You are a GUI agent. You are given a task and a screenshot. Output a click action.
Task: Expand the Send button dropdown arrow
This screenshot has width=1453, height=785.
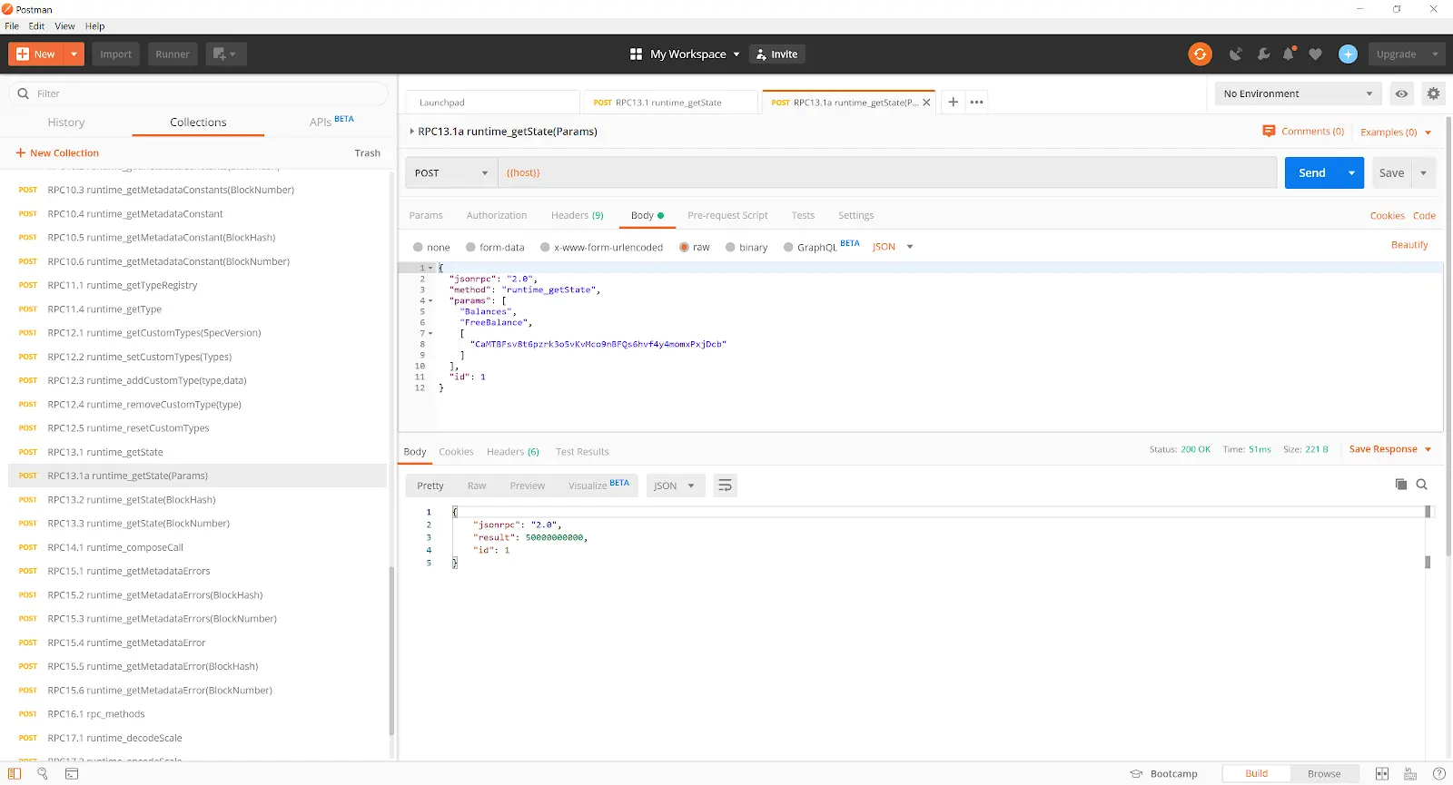tap(1351, 172)
